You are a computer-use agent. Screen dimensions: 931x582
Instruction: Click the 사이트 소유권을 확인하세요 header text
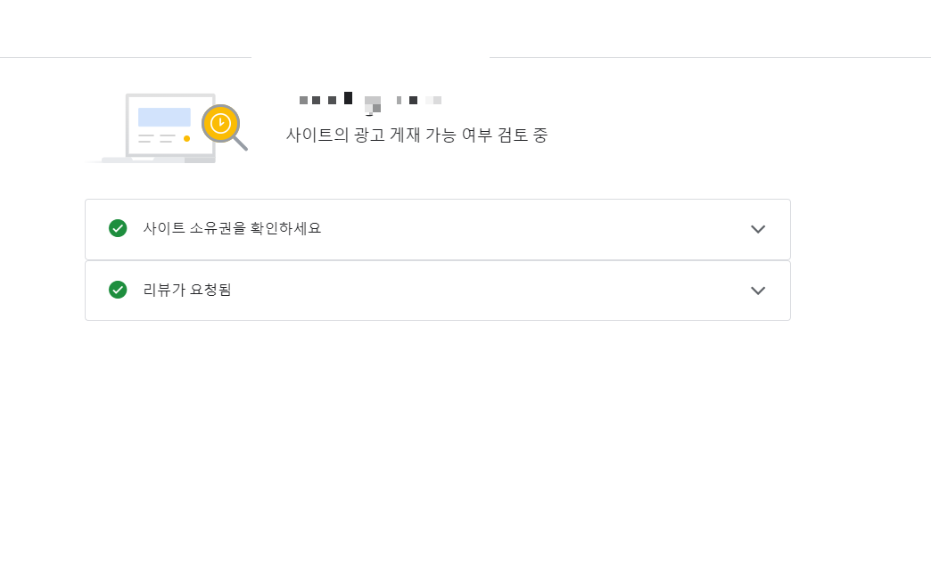pyautogui.click(x=234, y=228)
